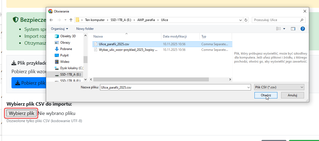Refresh the Ulice folder view
This screenshot has height=141, width=319.
pyautogui.click(x=246, y=20)
